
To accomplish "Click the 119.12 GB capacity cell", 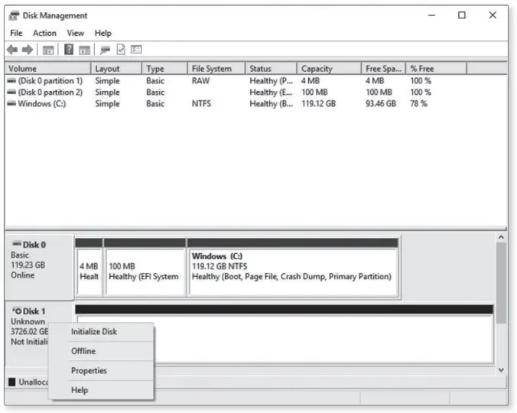I will (318, 104).
